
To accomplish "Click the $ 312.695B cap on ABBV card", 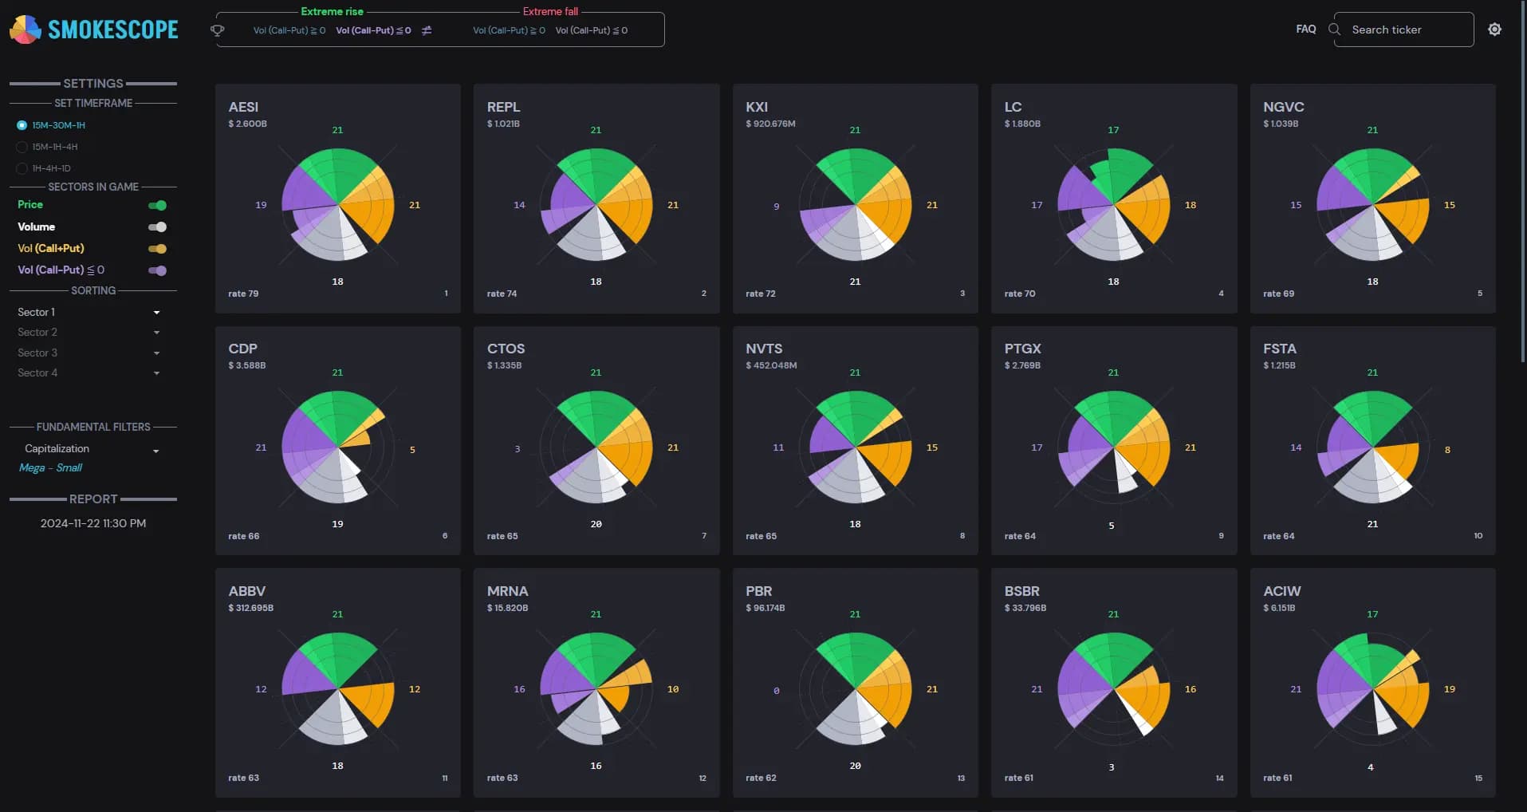I will pos(251,608).
